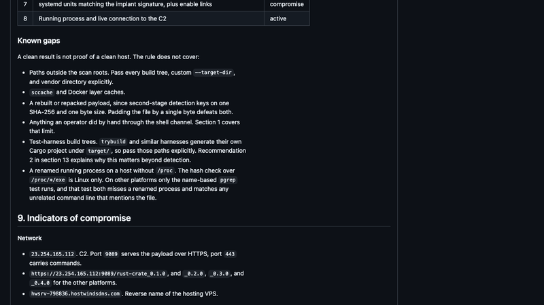
Task: Click the 443 port number code
Action: [x=230, y=254]
